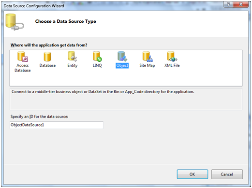The height and width of the screenshot is (188, 252).
Task: Choose the plain Database cylinder icon
Action: pyautogui.click(x=47, y=57)
